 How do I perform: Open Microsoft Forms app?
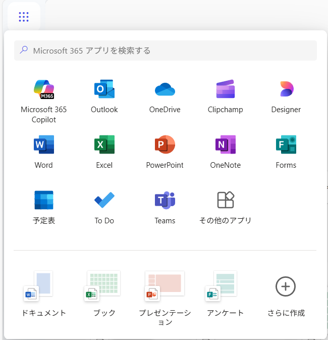pyautogui.click(x=286, y=152)
